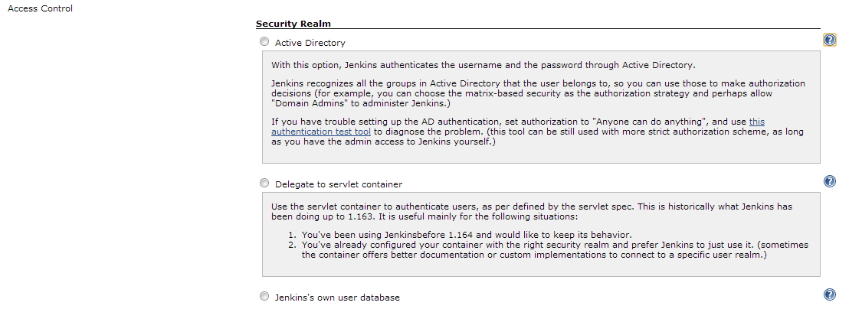Select the Active Directory radio button
The image size is (849, 309).
[x=264, y=41]
